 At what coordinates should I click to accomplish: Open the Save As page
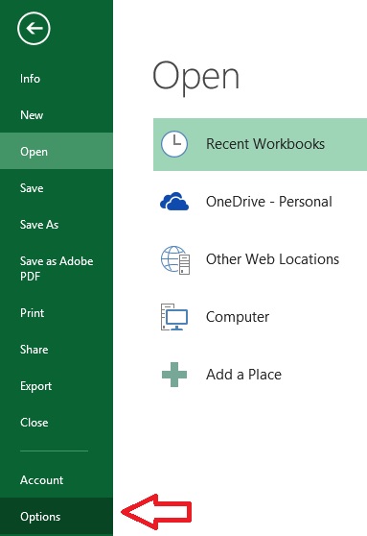39,225
